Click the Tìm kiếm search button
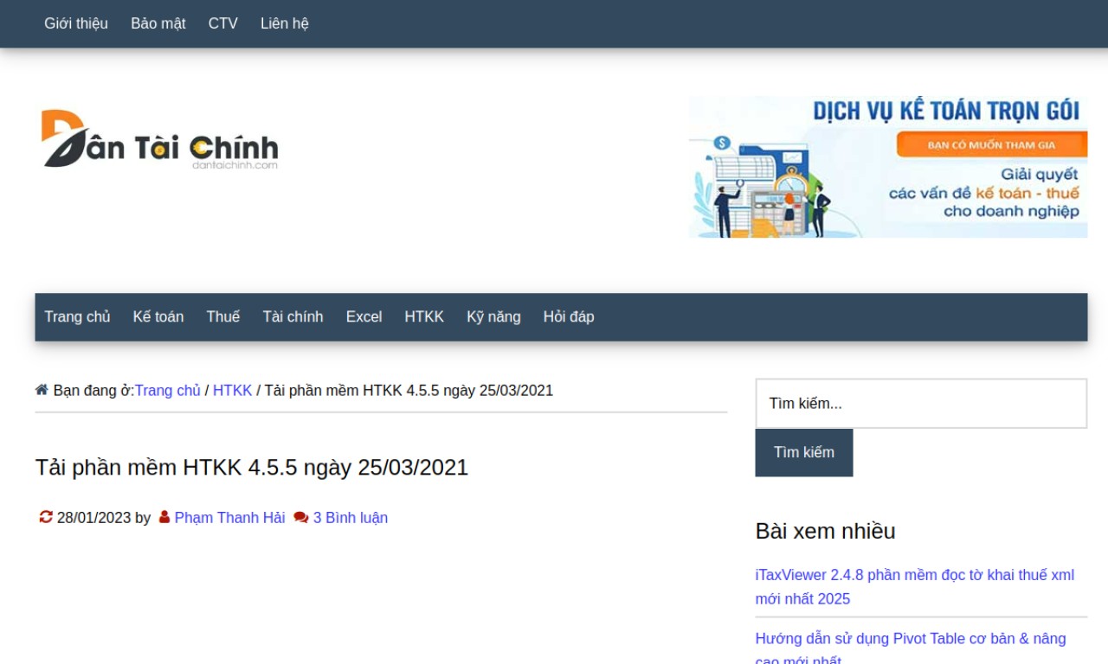Viewport: 1108px width, 664px height. pos(804,452)
